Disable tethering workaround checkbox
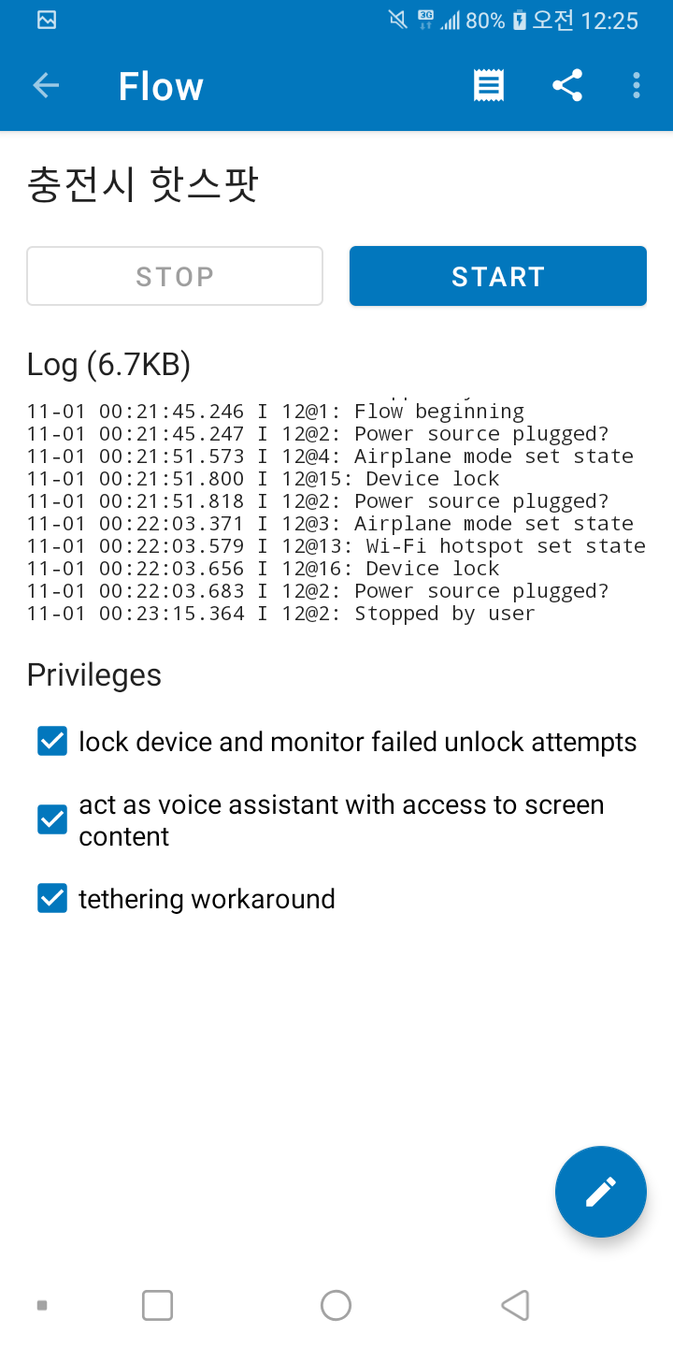Screen dimensions: 673x1347 tap(52, 899)
